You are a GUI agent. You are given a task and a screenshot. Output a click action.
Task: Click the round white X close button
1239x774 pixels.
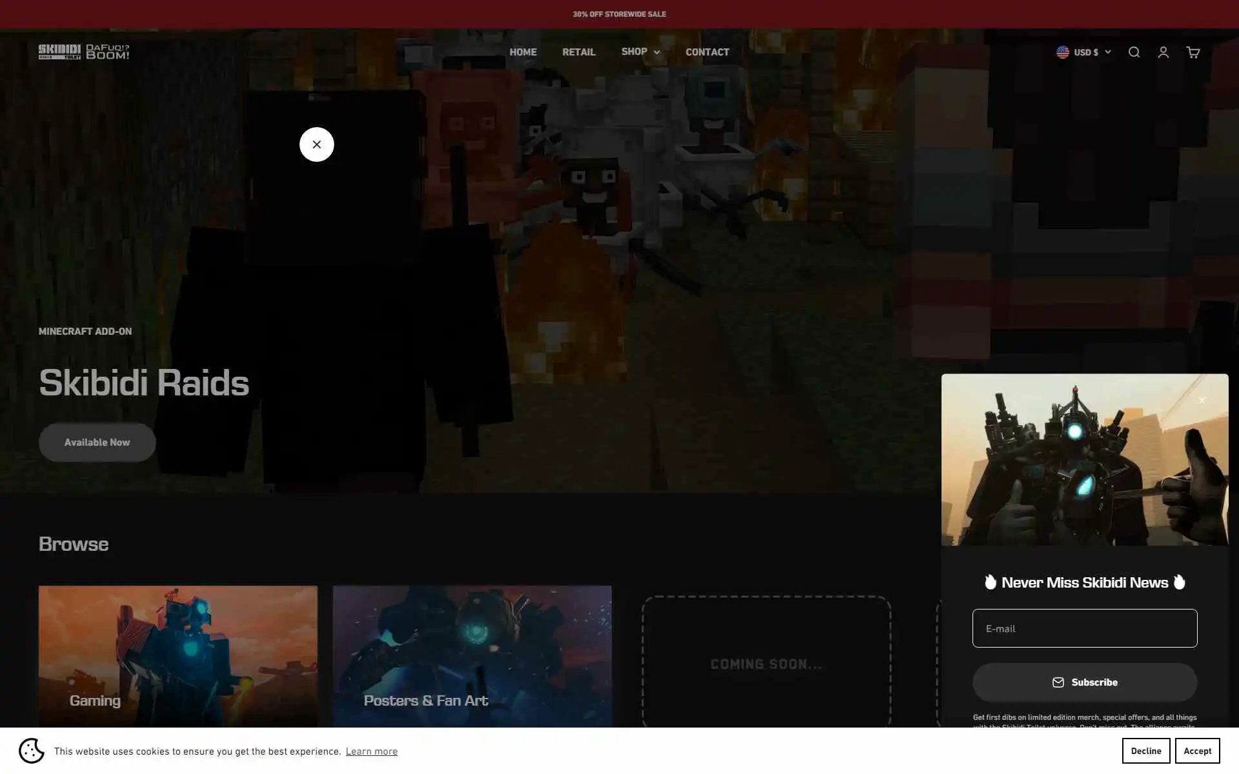[316, 144]
